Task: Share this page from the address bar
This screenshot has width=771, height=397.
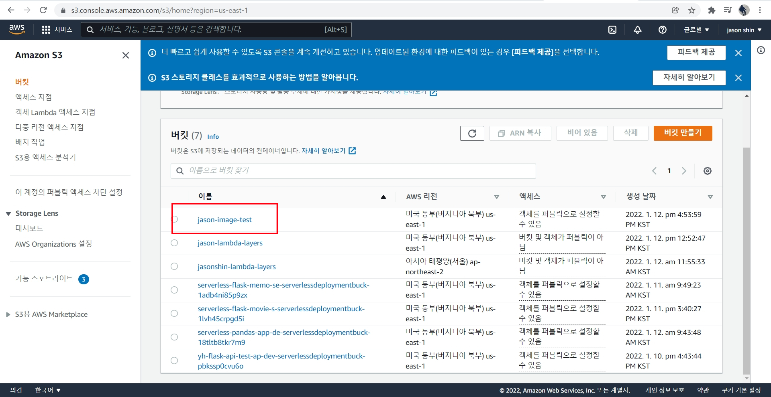Action: tap(675, 10)
